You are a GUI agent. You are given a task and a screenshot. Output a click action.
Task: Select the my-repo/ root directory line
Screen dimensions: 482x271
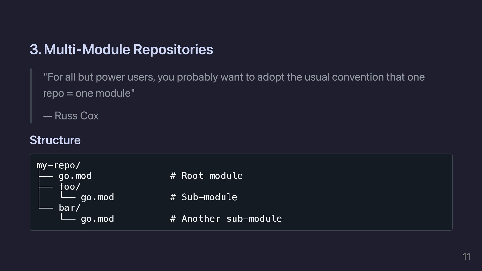point(58,165)
